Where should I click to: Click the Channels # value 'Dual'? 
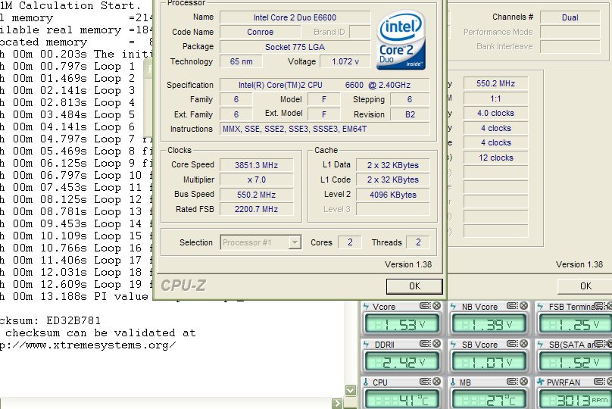pyautogui.click(x=570, y=17)
